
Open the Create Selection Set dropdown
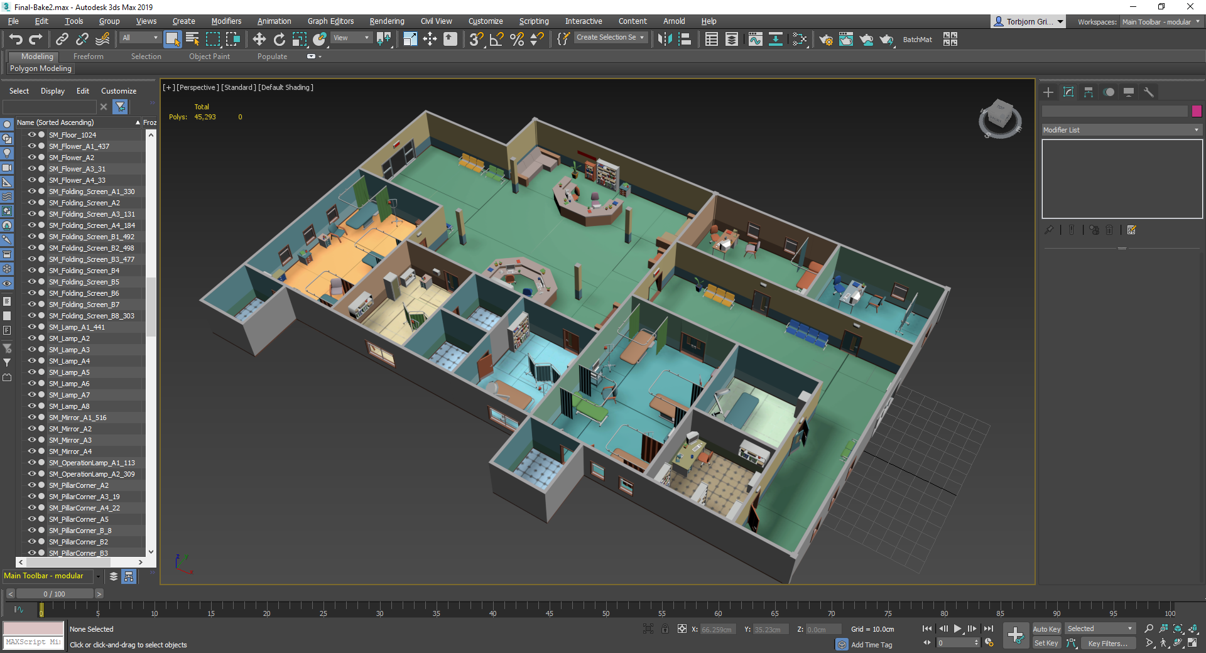pyautogui.click(x=611, y=38)
